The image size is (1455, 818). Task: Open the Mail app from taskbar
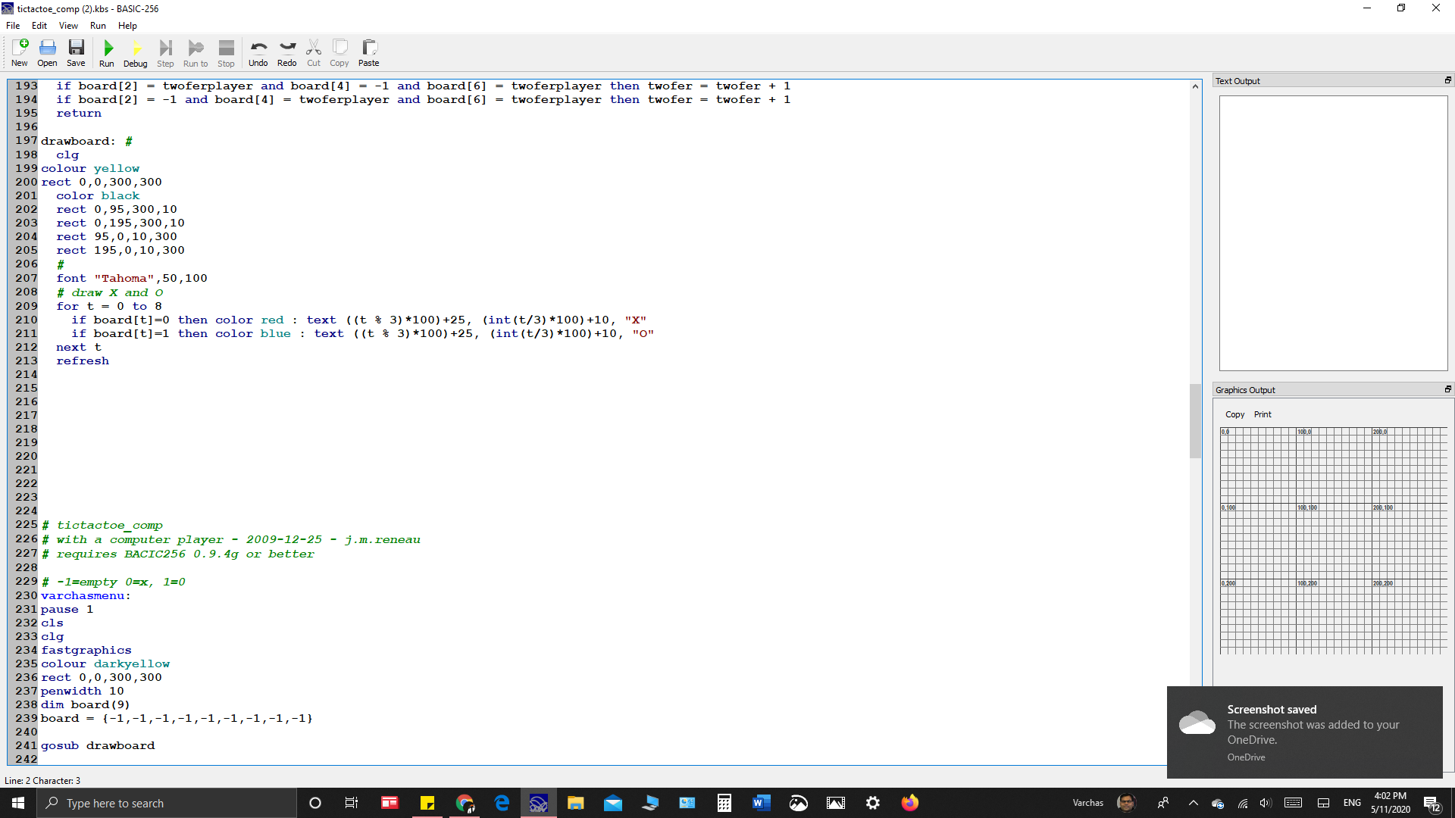click(x=613, y=803)
